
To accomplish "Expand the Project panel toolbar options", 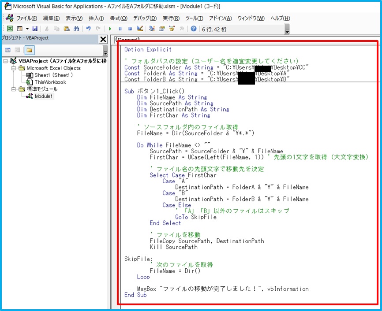I will [105, 50].
